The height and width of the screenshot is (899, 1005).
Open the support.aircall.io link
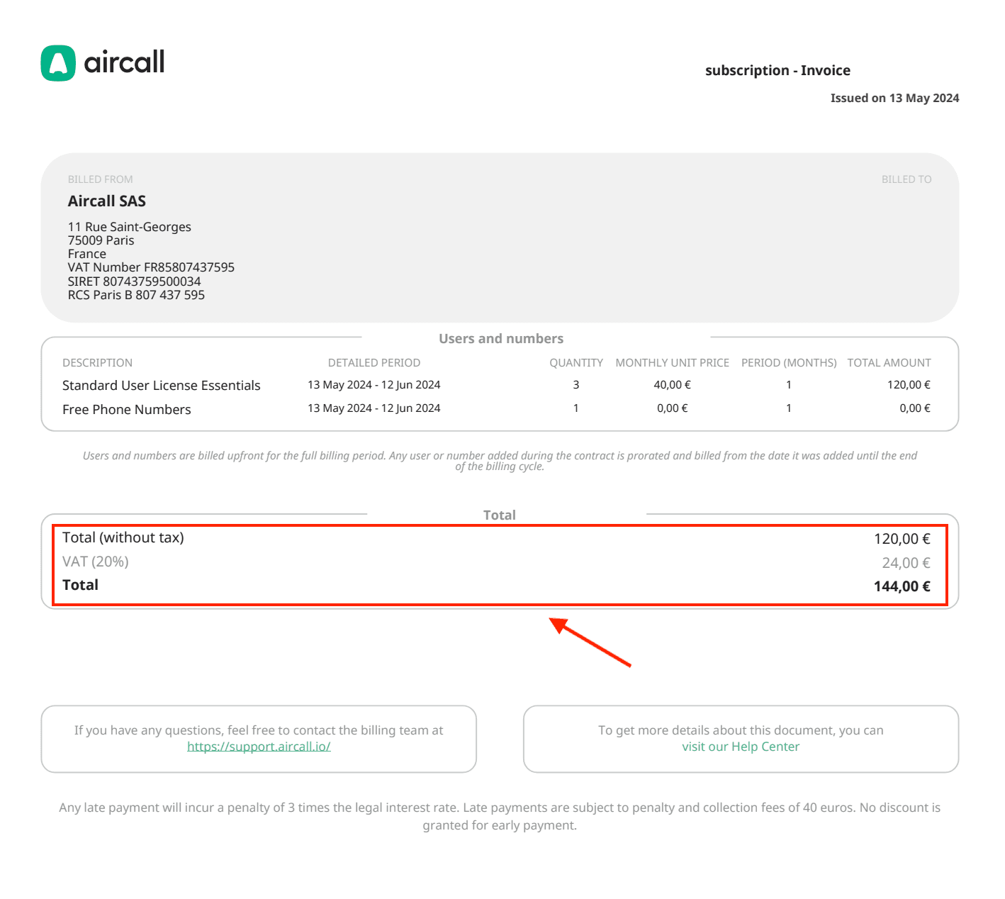[x=259, y=747]
